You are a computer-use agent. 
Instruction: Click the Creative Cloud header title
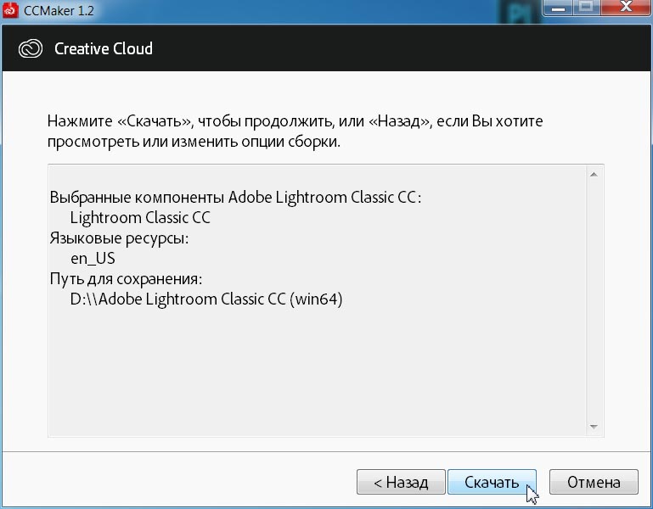click(x=104, y=48)
